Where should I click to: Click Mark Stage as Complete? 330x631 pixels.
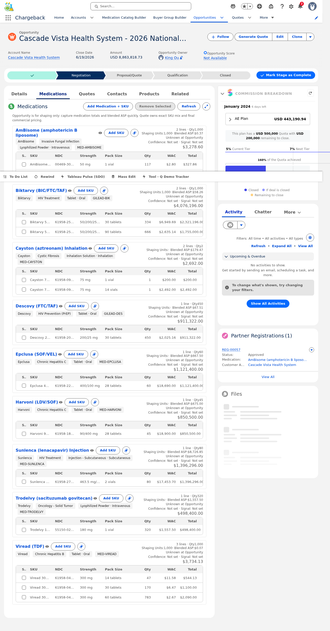(x=286, y=75)
